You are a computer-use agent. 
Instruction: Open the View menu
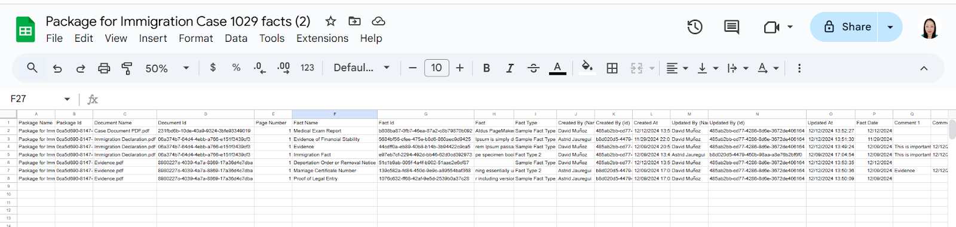[116, 38]
